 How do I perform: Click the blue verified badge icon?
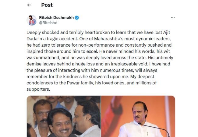tap(77, 18)
